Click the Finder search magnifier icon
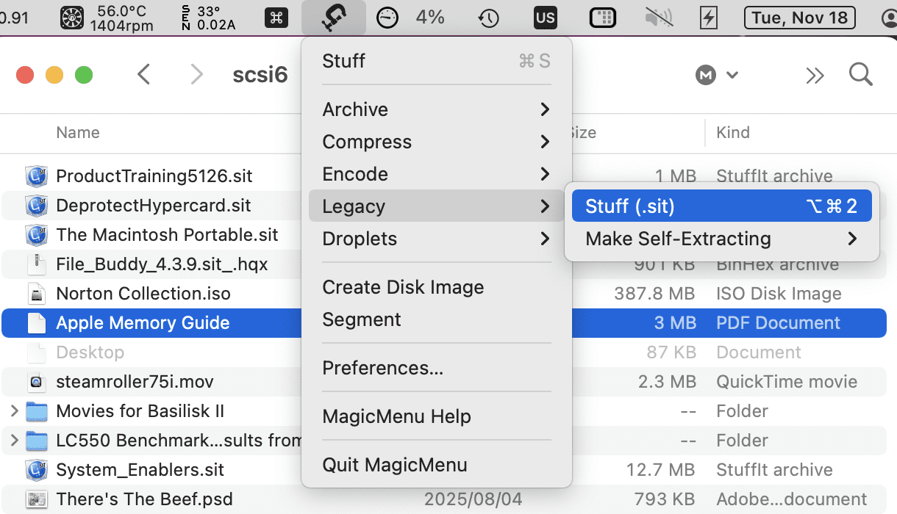The width and height of the screenshot is (897, 514). point(860,74)
